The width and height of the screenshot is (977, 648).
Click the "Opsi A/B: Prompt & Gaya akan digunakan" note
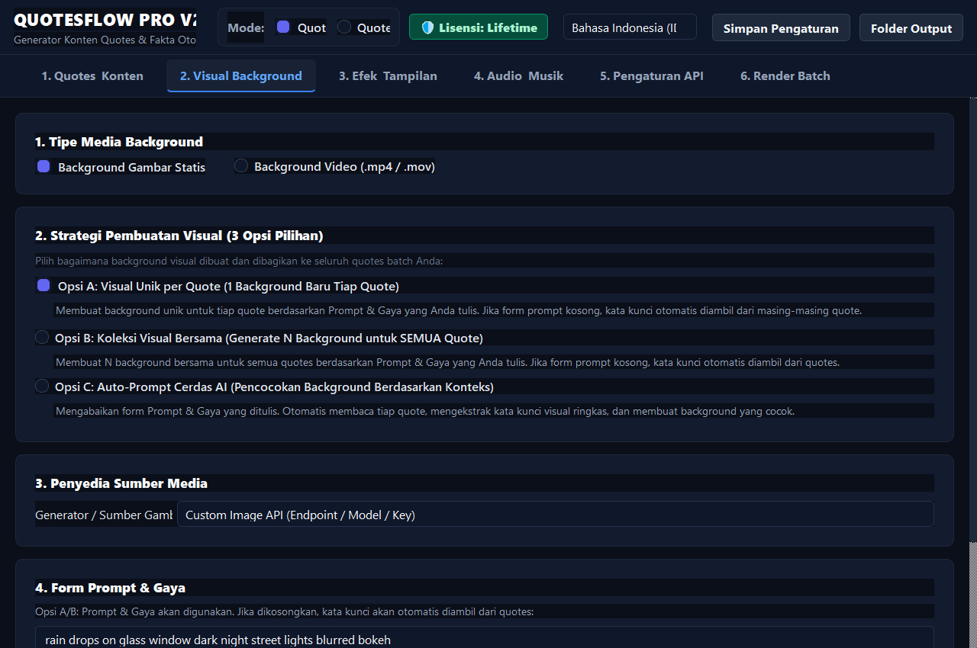[x=285, y=611]
